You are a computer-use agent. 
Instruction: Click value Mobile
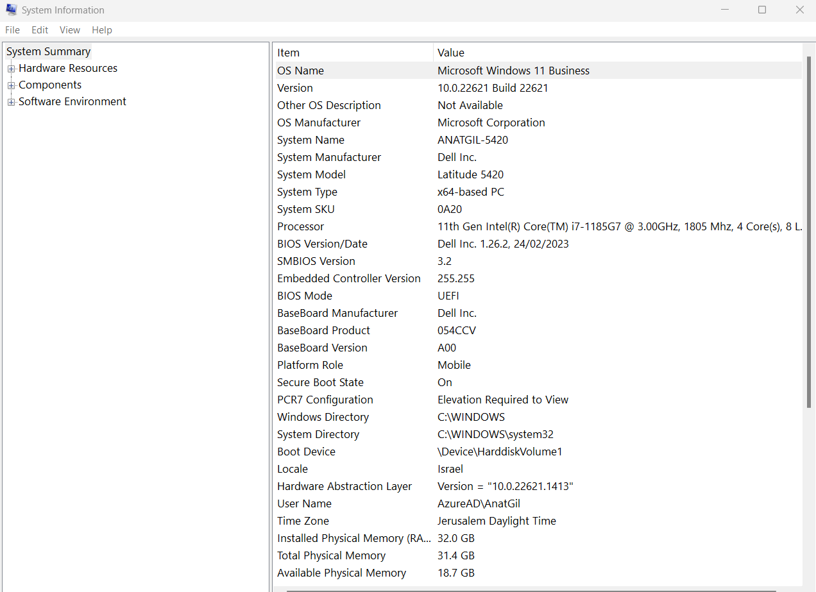[454, 365]
